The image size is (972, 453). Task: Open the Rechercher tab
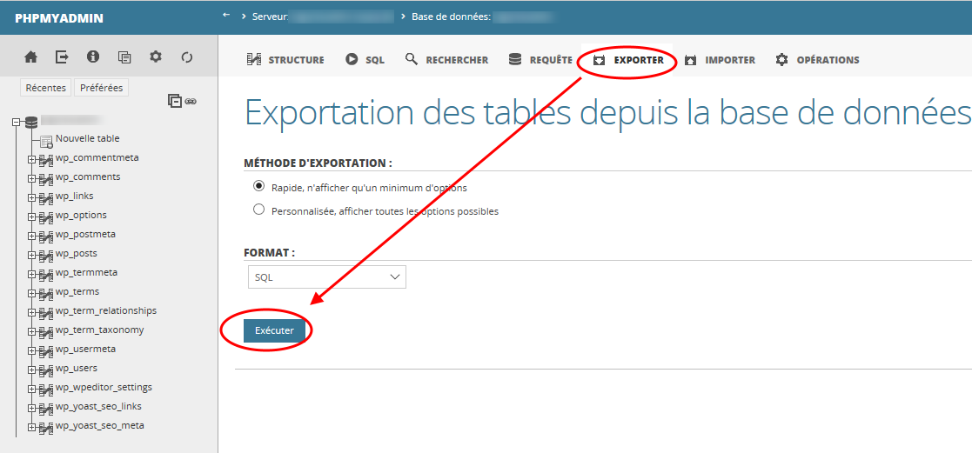click(x=447, y=60)
